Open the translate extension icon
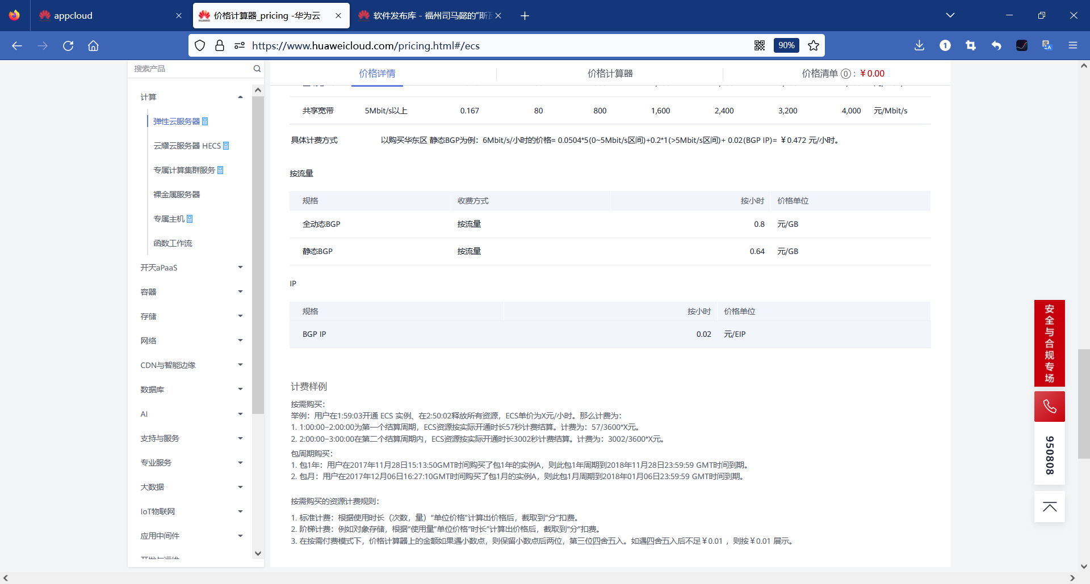Viewport: 1090px width, 584px height. (1047, 45)
